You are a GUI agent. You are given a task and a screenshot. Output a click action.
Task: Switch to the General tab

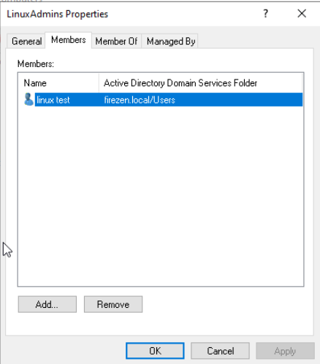click(x=26, y=41)
